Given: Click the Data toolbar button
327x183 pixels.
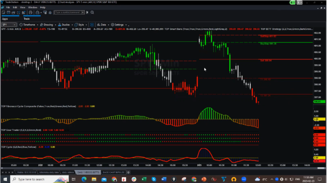Looking at the screenshot, I should coord(103,25).
